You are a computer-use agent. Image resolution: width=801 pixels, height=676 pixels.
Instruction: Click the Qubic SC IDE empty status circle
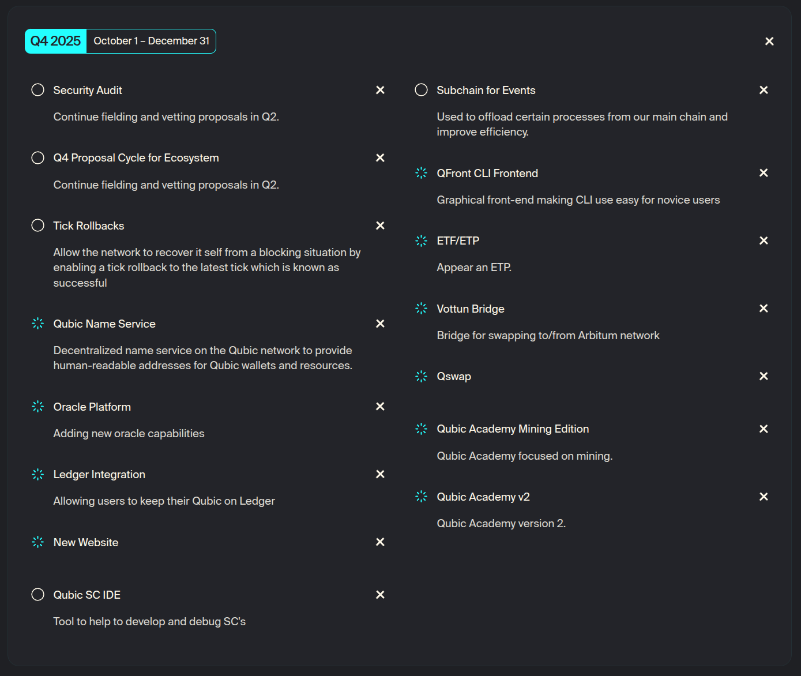(x=37, y=595)
